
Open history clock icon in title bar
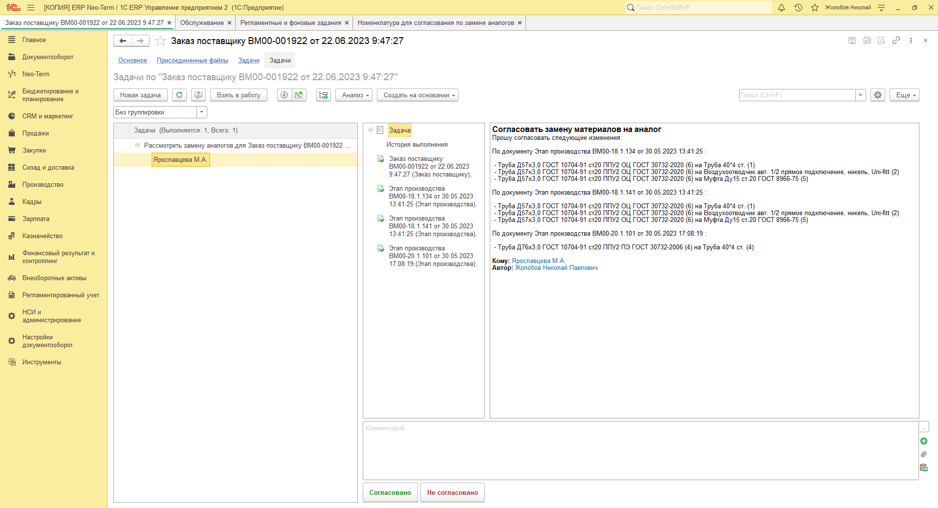[x=798, y=7]
